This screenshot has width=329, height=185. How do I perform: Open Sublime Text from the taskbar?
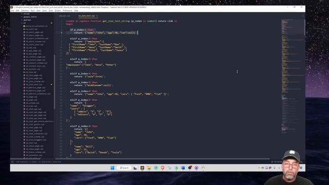click(x=142, y=168)
